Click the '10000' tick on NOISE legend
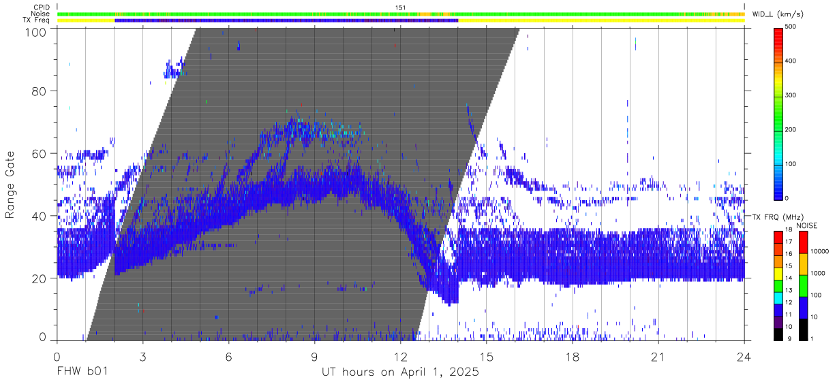This screenshot has width=837, height=386. pos(820,252)
